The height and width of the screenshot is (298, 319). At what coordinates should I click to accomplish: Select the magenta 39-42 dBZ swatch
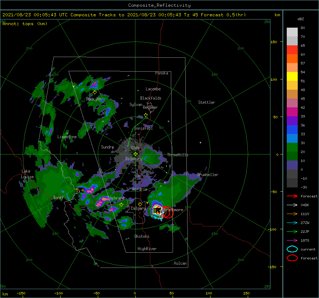tap(292, 112)
